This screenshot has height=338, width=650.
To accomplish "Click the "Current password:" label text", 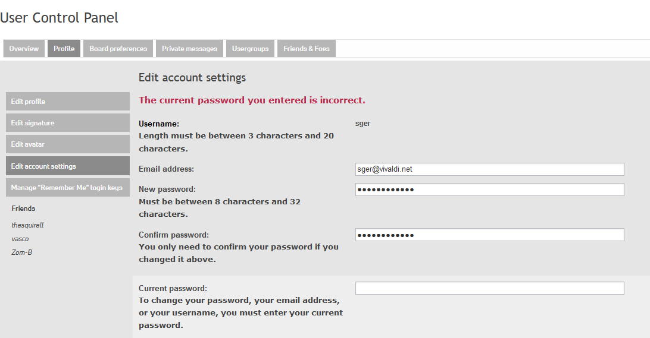I will [173, 289].
